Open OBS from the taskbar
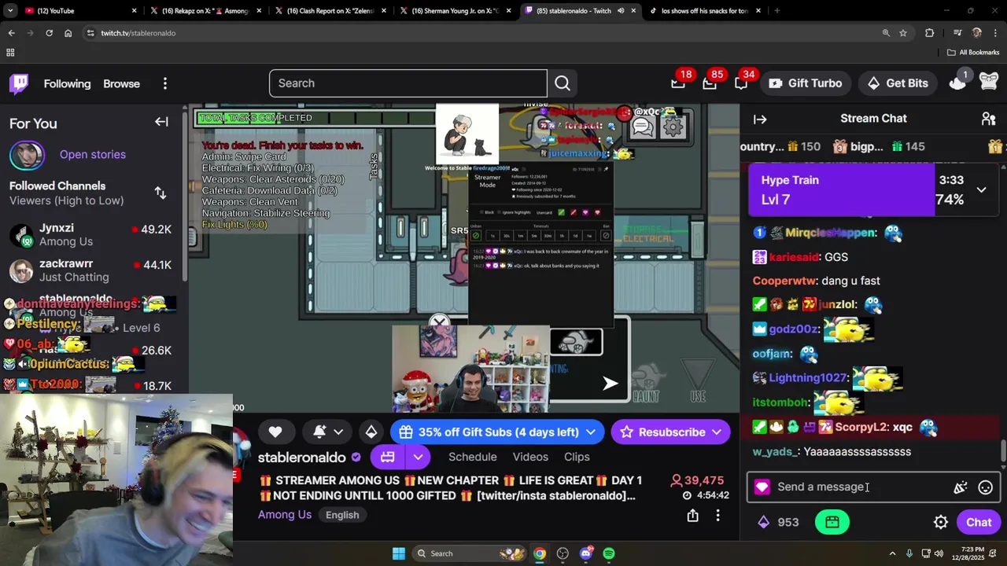1007x566 pixels. point(563,553)
